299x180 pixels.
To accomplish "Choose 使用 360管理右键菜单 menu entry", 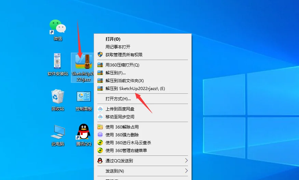I will click(142, 150).
